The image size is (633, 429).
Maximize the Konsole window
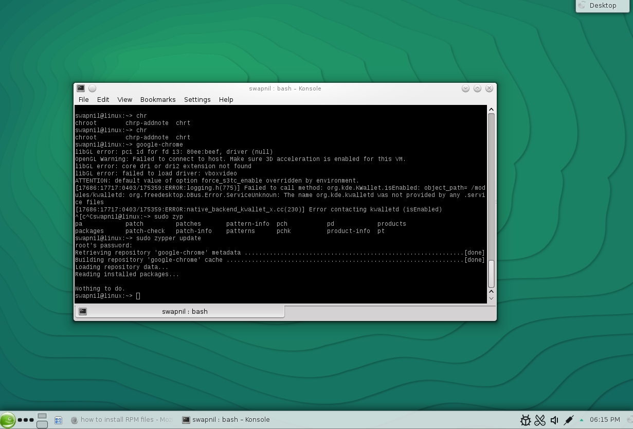[x=477, y=88]
